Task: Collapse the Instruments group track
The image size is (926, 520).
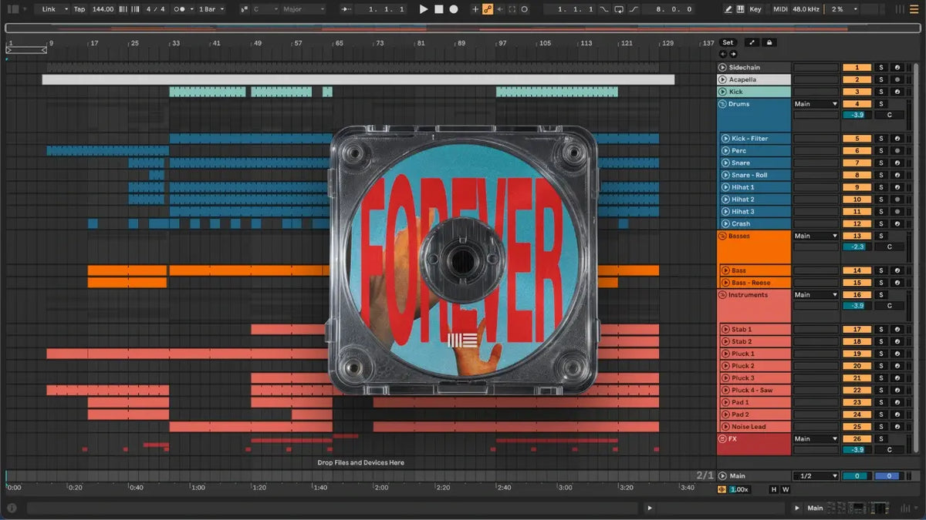Action: pyautogui.click(x=722, y=295)
